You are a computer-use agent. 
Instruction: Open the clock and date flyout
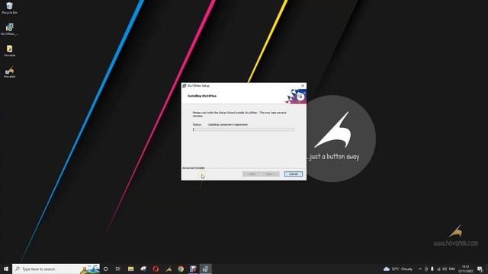[x=466, y=269]
